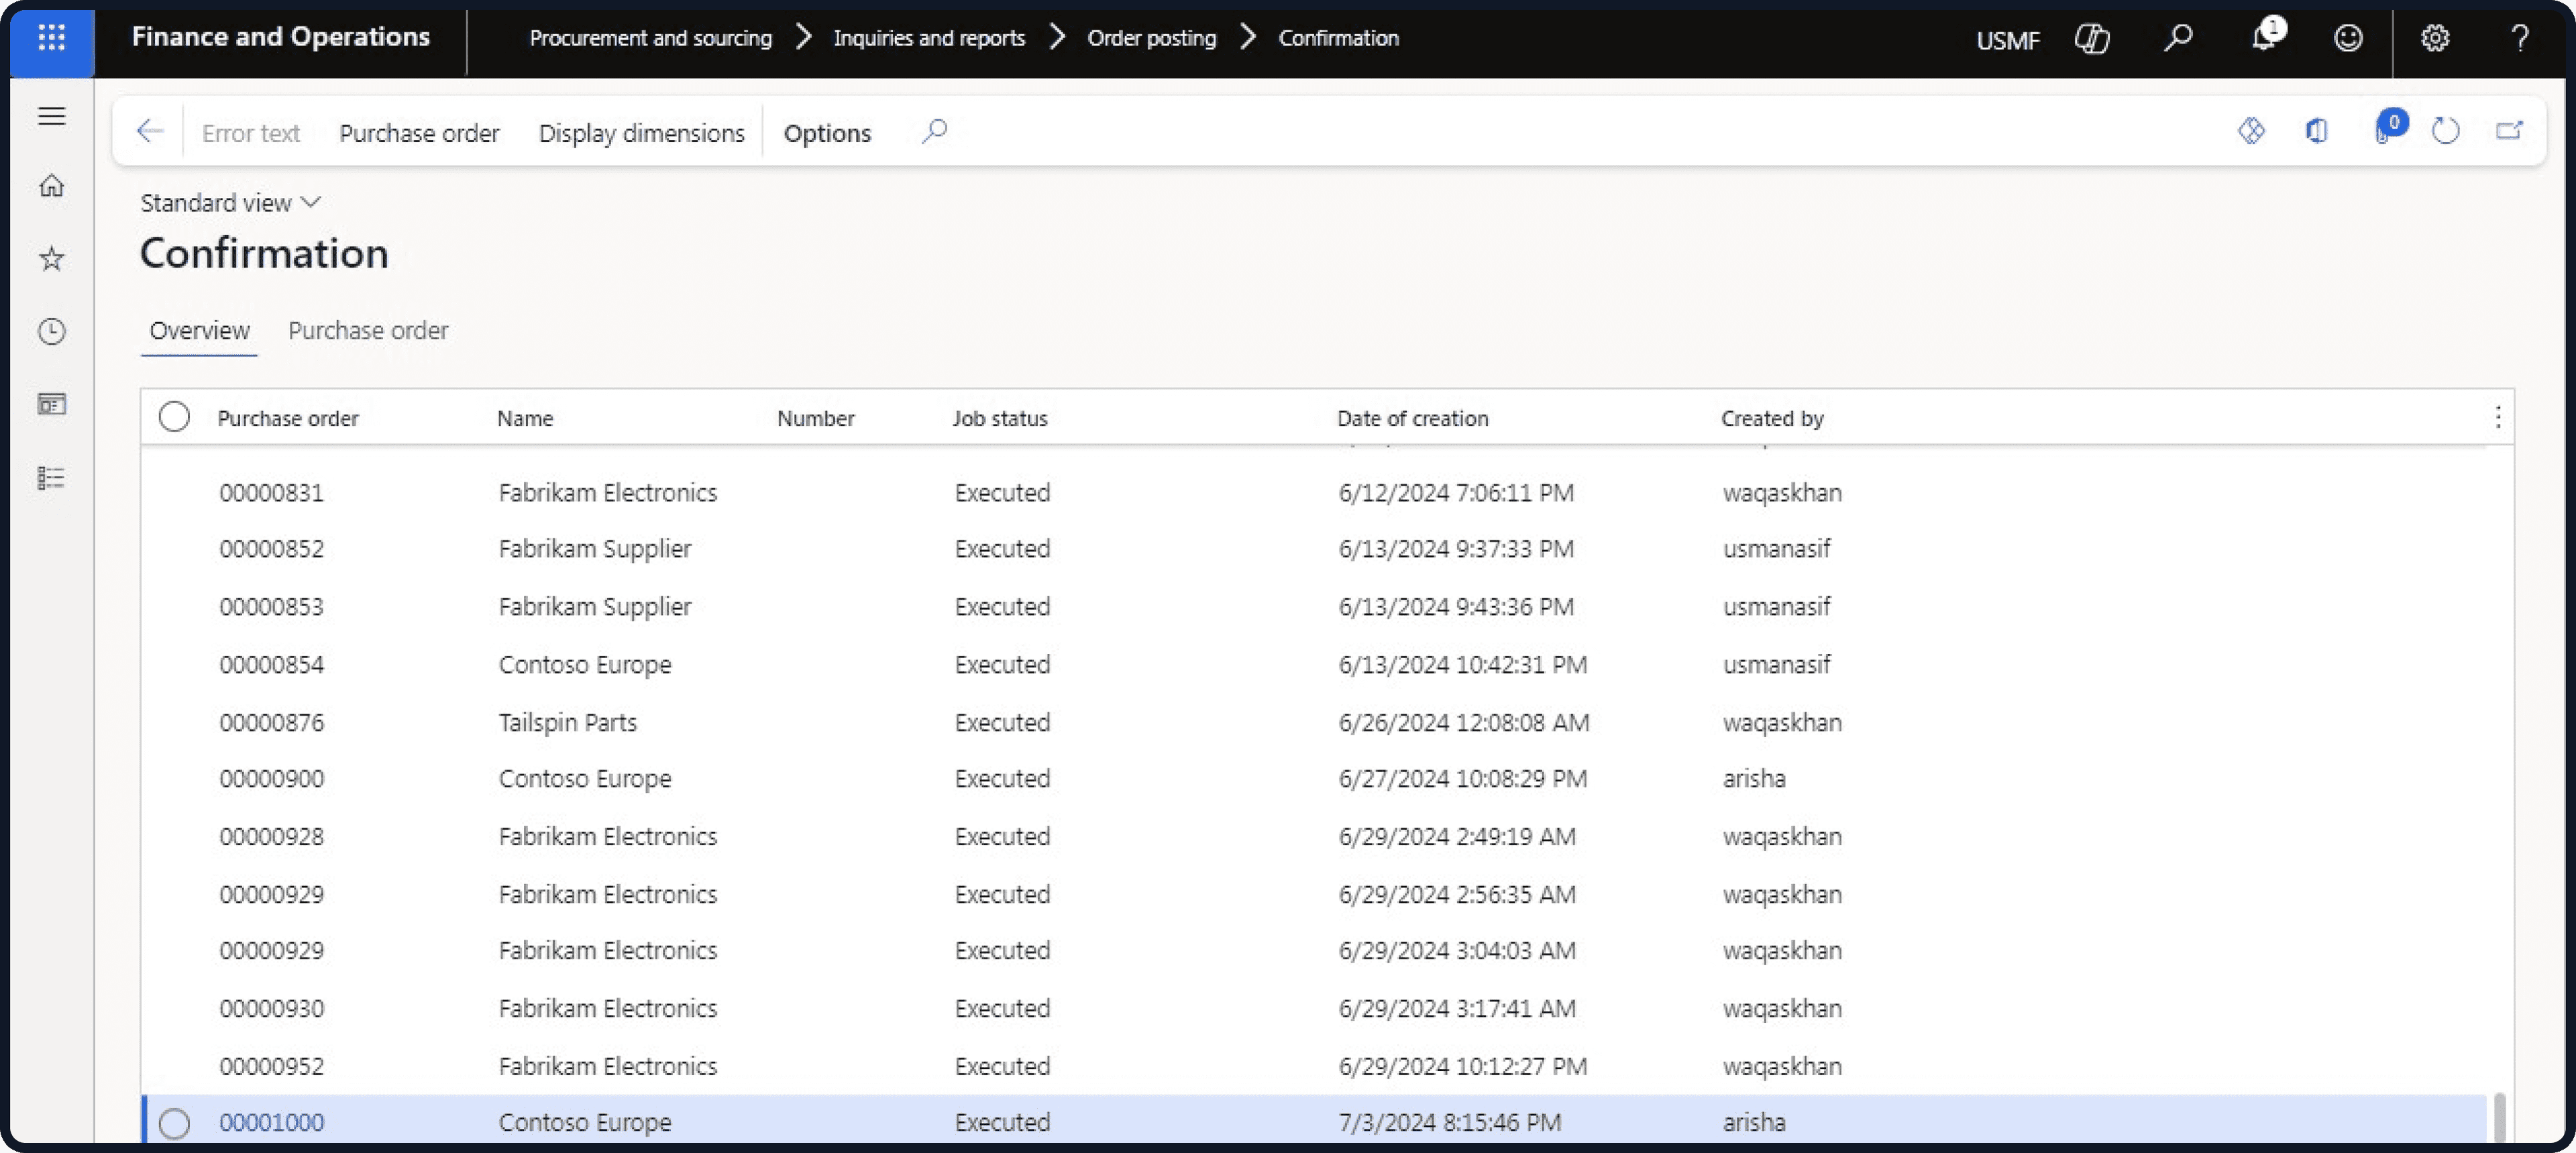Click order 00000900 cell
The image size is (2576, 1153).
271,779
